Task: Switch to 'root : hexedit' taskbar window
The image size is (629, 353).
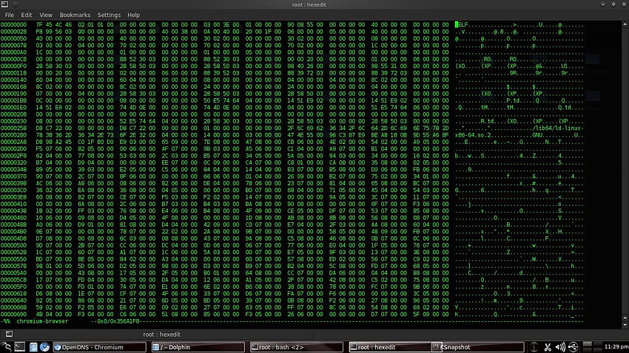Action: click(389, 347)
